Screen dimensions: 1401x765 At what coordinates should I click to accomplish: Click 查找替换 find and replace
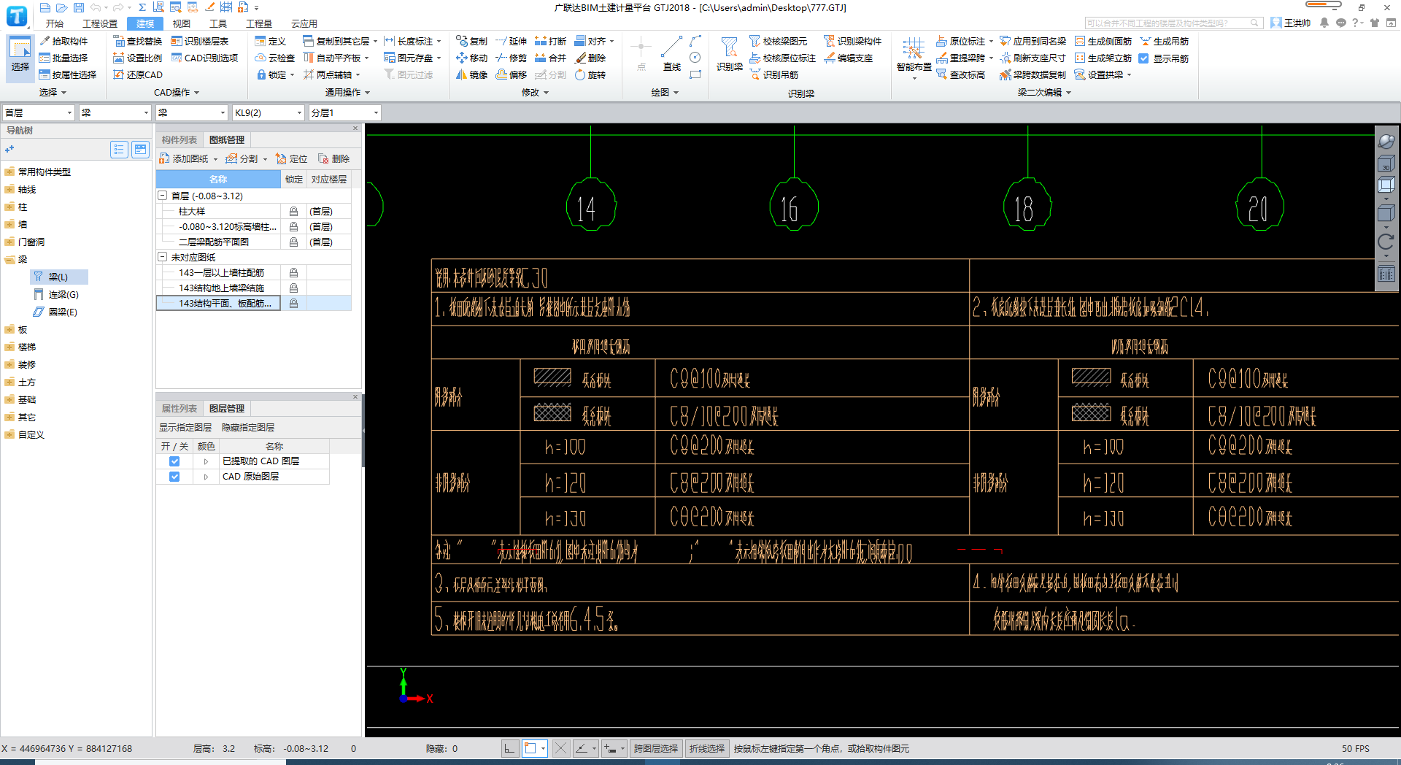click(x=138, y=41)
